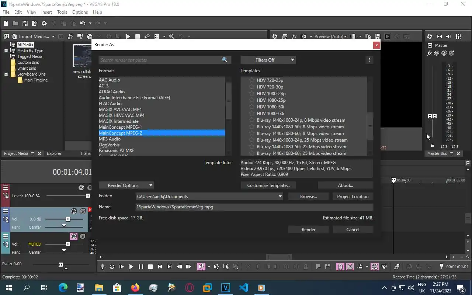Expand the Render Options dropdown
Image resolution: width=472 pixels, height=295 pixels.
tap(126, 185)
